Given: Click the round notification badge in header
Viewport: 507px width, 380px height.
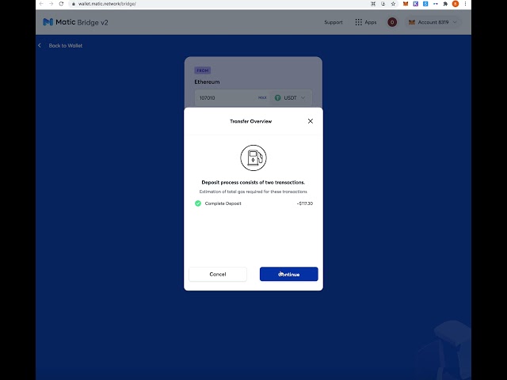Looking at the screenshot, I should click(392, 22).
